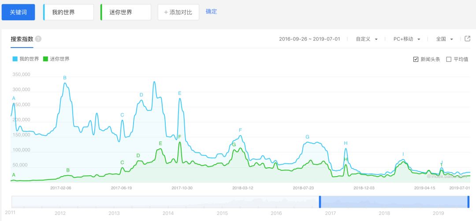Click the help question mark beside 搜索指数
The height and width of the screenshot is (221, 476).
coord(38,39)
